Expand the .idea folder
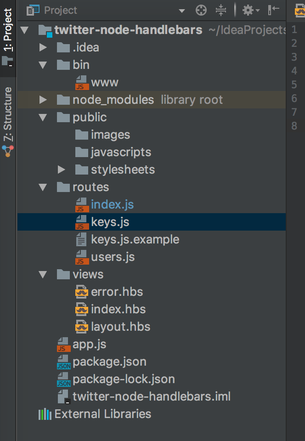Viewport: 305px width, 441px height. [x=43, y=47]
